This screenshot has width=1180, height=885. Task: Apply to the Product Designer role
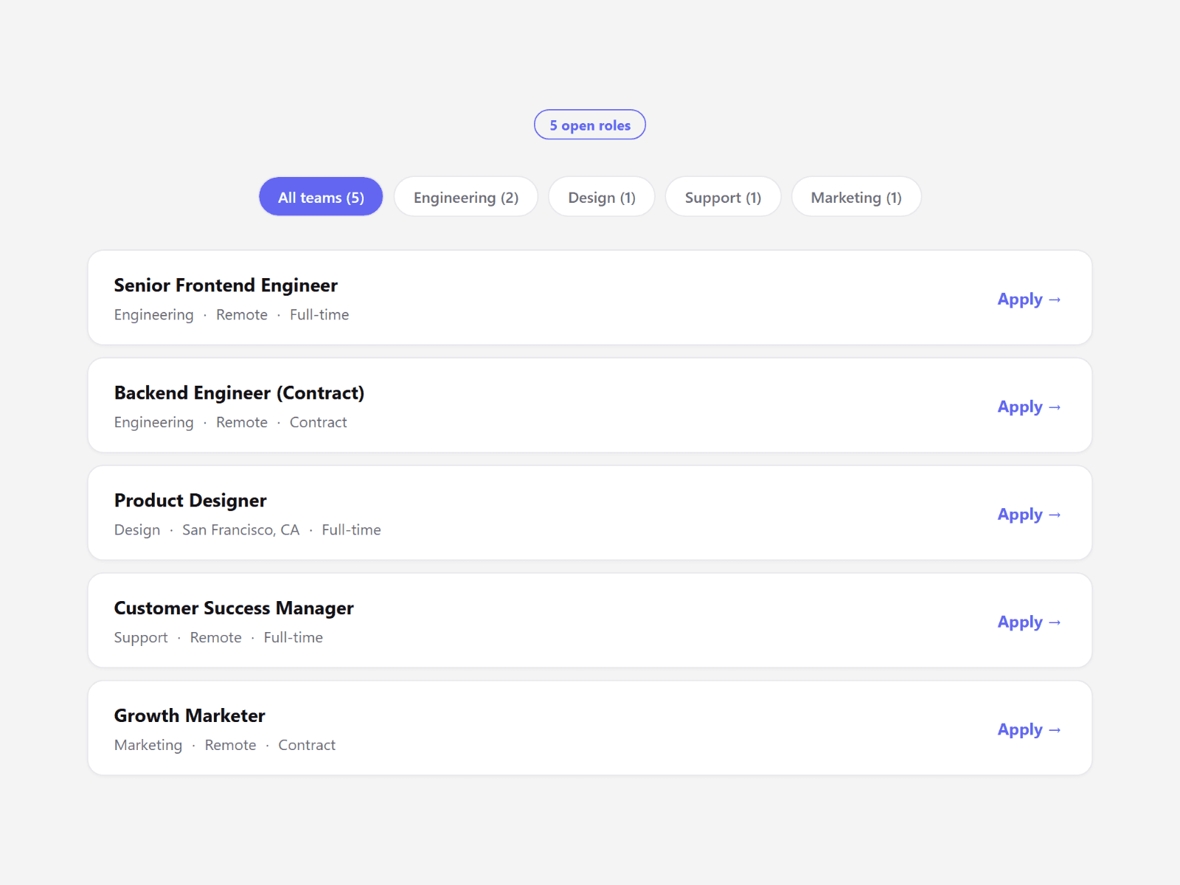tap(1029, 514)
